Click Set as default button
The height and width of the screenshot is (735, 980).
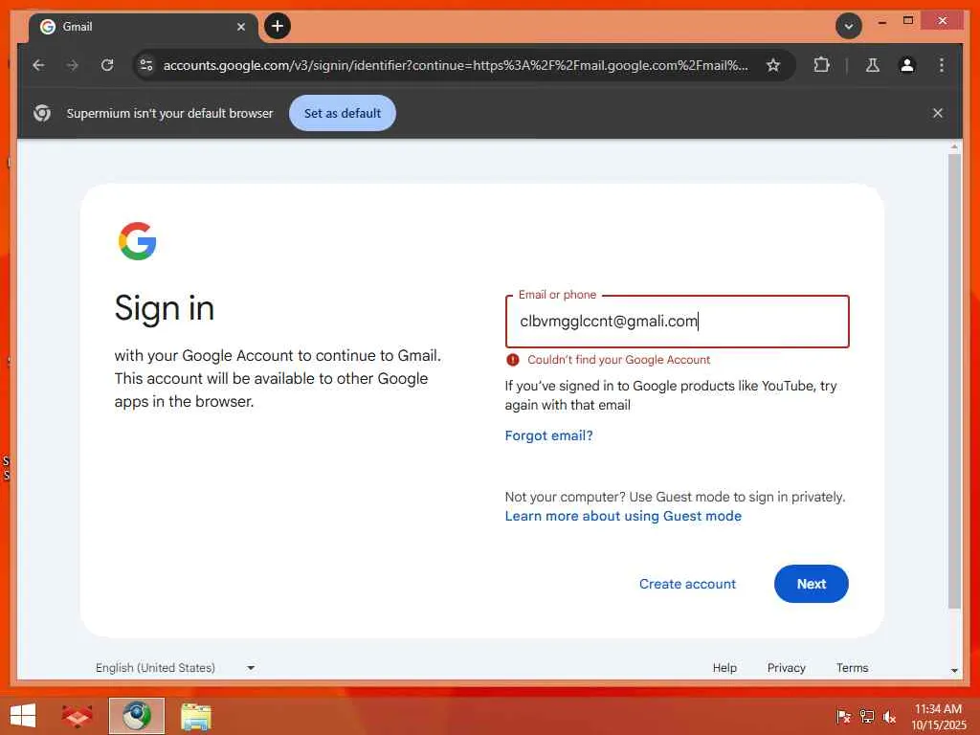point(342,113)
